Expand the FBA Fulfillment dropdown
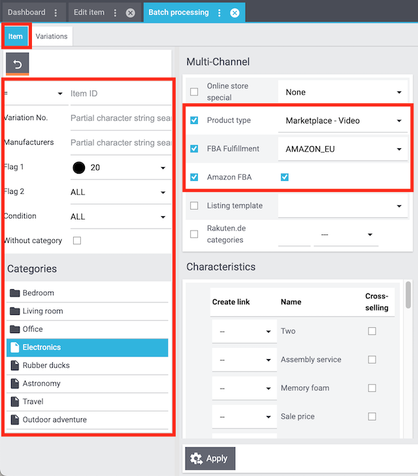This screenshot has width=418, height=476. (343, 150)
